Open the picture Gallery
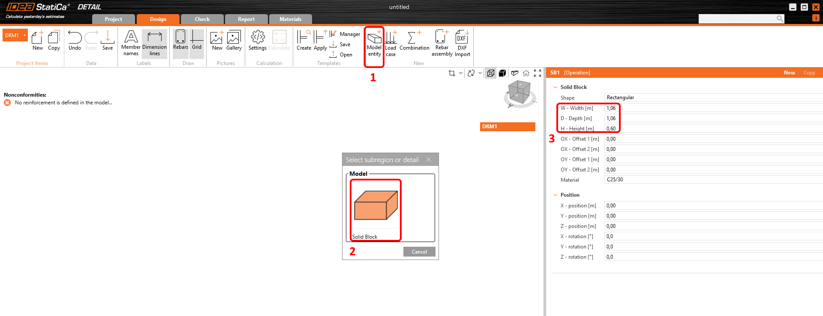 click(x=234, y=38)
